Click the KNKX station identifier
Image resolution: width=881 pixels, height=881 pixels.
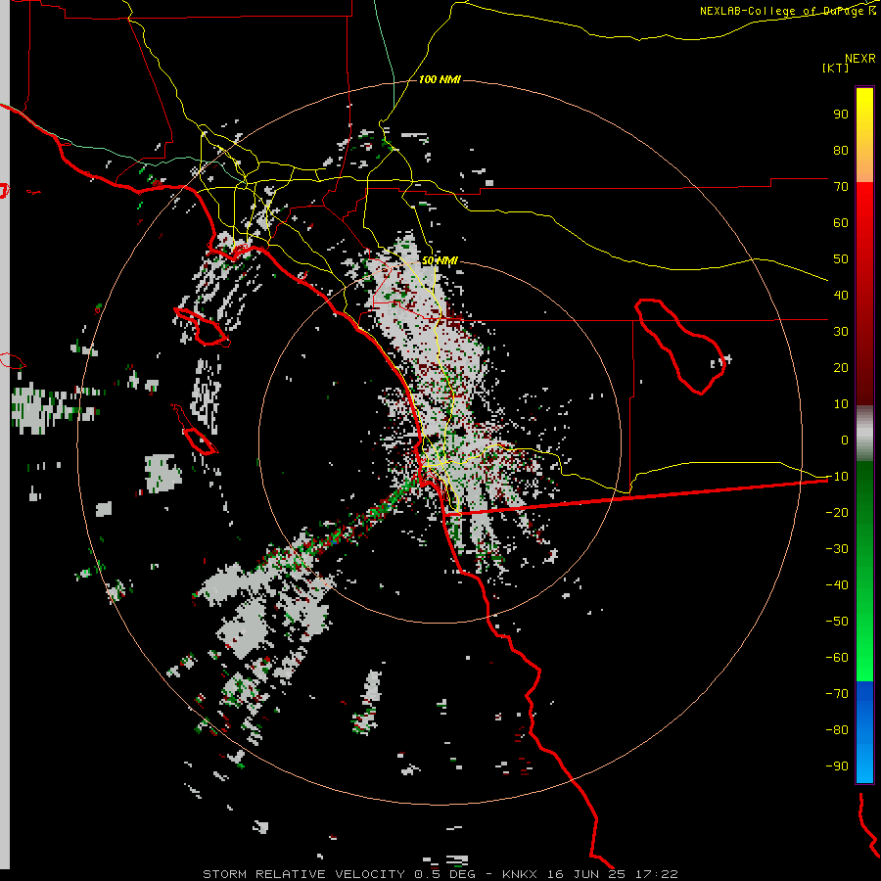(520, 874)
